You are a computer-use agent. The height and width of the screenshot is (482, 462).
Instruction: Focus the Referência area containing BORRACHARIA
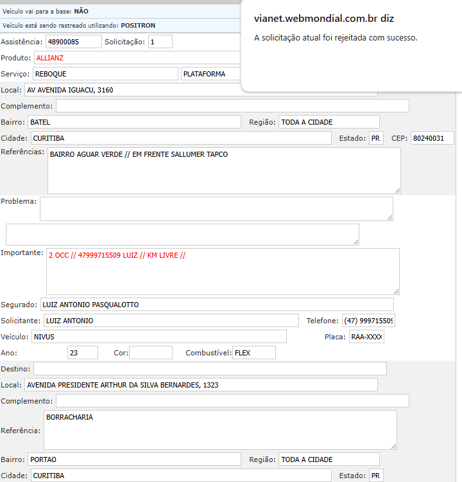point(220,430)
